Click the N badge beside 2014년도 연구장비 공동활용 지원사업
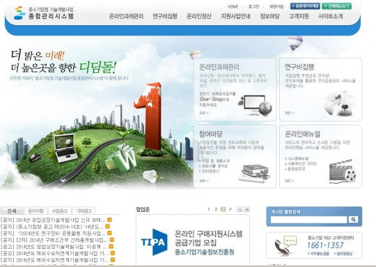The width and height of the screenshot is (376, 267). (x=109, y=233)
